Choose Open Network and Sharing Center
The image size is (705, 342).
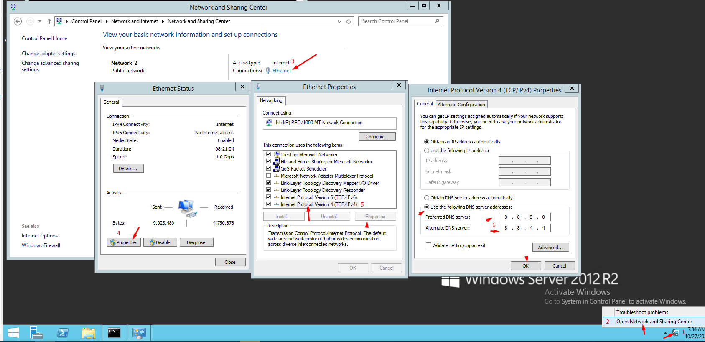tap(654, 322)
